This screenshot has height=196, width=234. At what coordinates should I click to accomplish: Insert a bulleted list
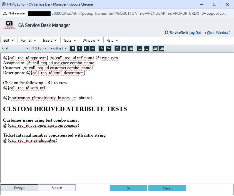pyautogui.click(x=146, y=48)
